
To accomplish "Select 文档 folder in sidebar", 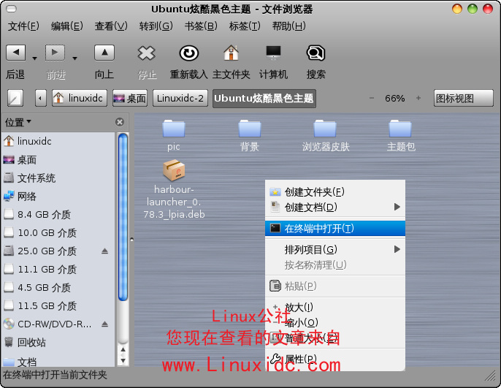I will (58, 361).
